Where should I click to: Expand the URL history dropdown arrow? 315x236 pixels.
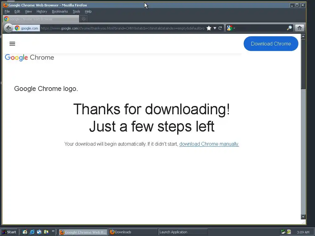(x=215, y=28)
